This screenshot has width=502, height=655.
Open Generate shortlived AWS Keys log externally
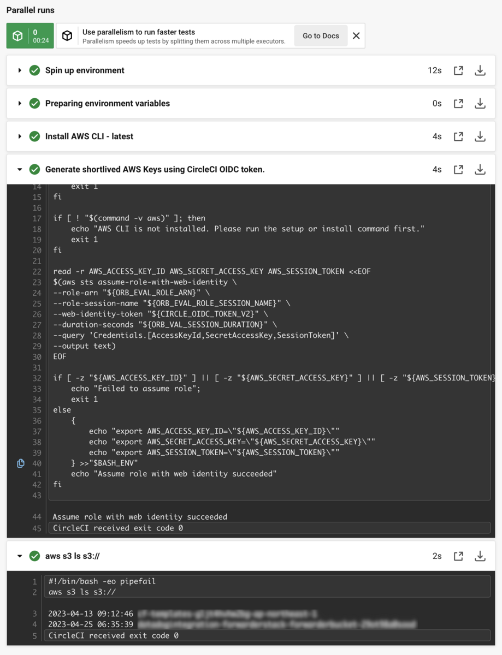click(458, 169)
